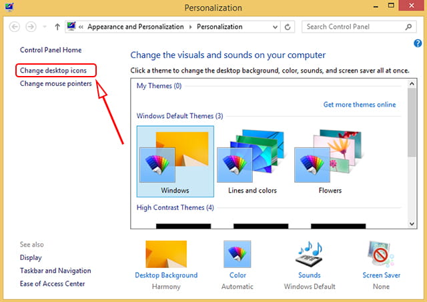Open the Sounds settings icon
This screenshot has height=302, width=427.
310,254
